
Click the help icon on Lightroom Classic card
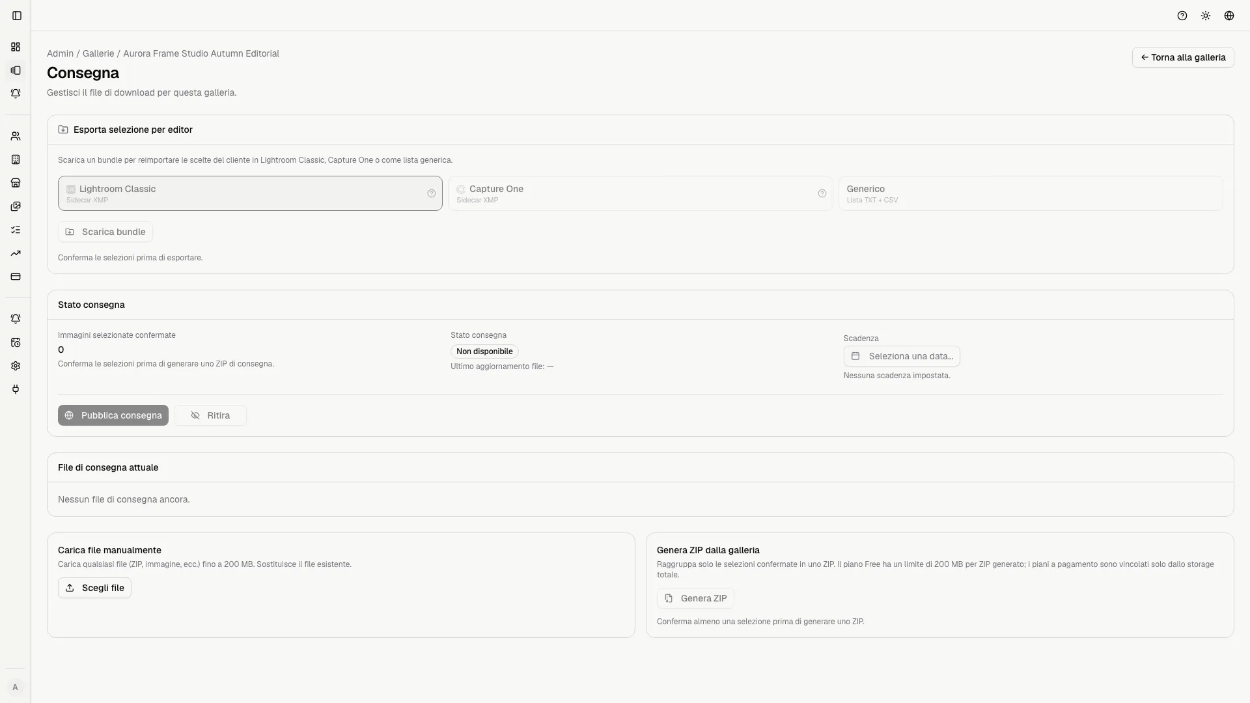pos(432,193)
